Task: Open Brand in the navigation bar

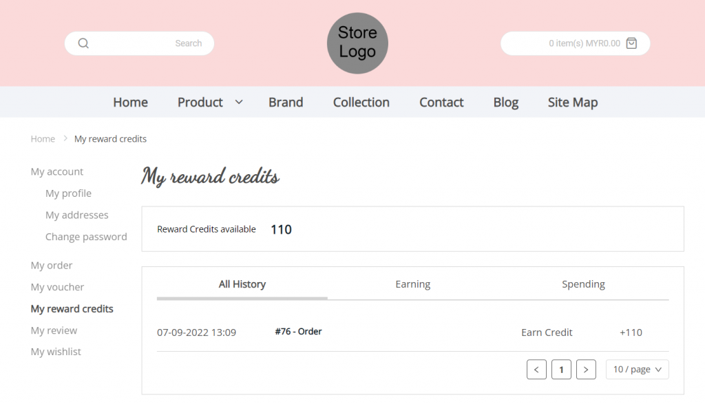Action: point(286,103)
